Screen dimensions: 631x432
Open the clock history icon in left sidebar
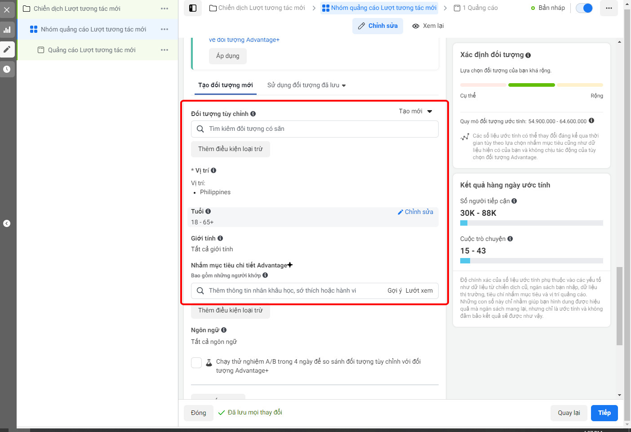pyautogui.click(x=7, y=69)
